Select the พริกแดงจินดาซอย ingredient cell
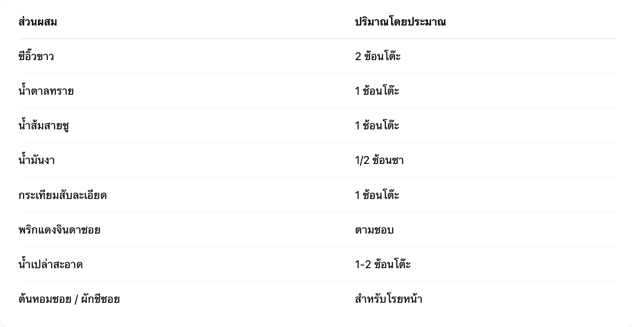 (x=59, y=230)
